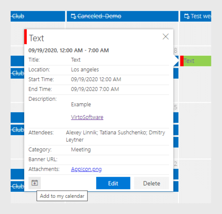This screenshot has width=222, height=214.
Task: Click the red category color bar on Text event
Action: (x=182, y=61)
